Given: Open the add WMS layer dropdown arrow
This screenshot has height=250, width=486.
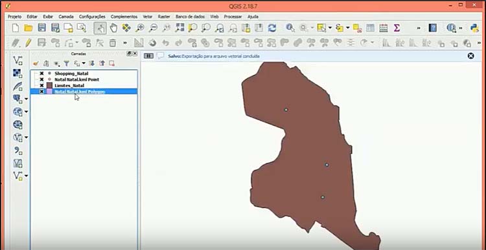Looking at the screenshot, I should [x=27, y=112].
